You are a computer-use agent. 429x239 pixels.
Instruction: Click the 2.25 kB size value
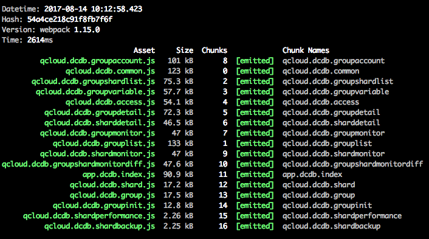click(x=179, y=226)
